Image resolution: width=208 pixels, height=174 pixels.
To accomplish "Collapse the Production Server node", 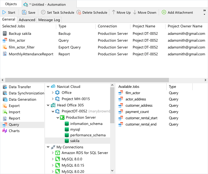I will coord(57,118).
